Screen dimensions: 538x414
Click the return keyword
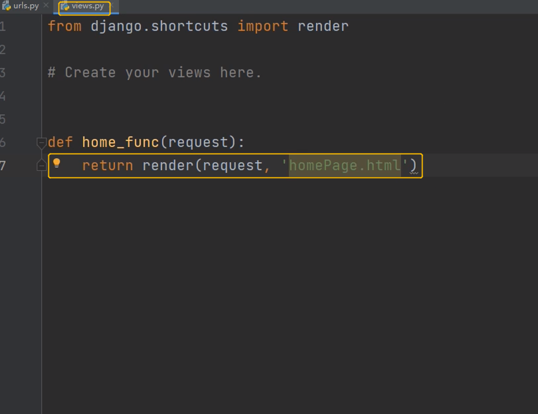coord(107,165)
